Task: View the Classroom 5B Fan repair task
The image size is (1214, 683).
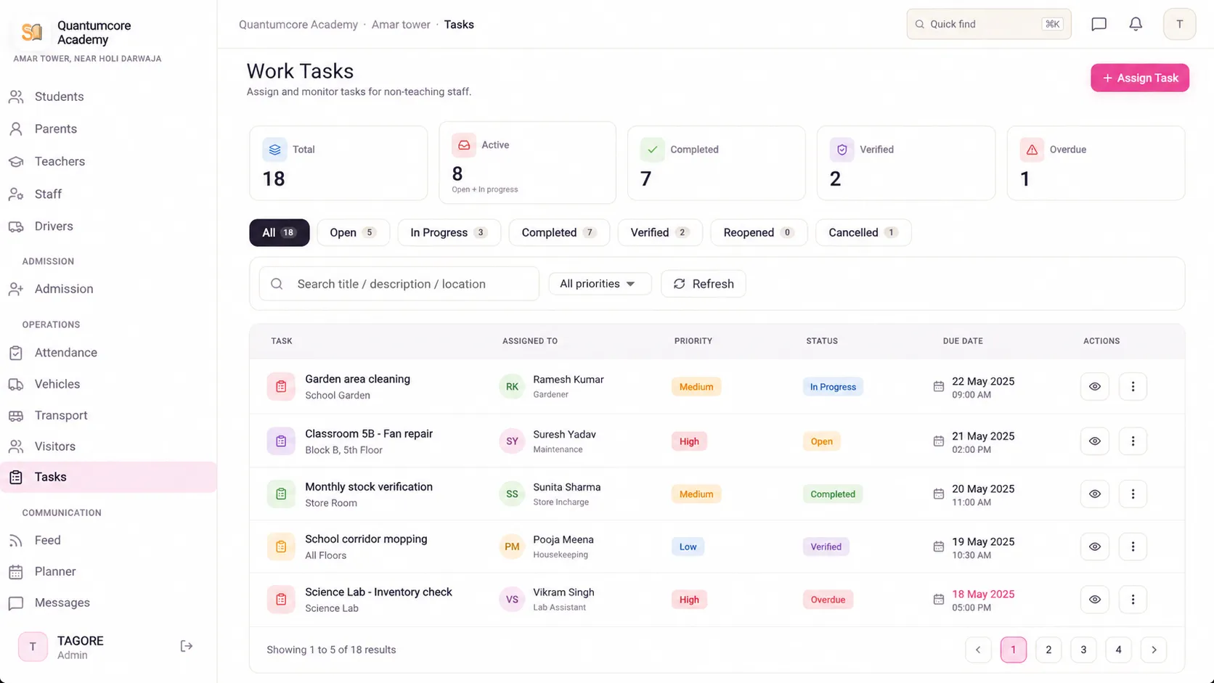Action: pyautogui.click(x=1094, y=441)
